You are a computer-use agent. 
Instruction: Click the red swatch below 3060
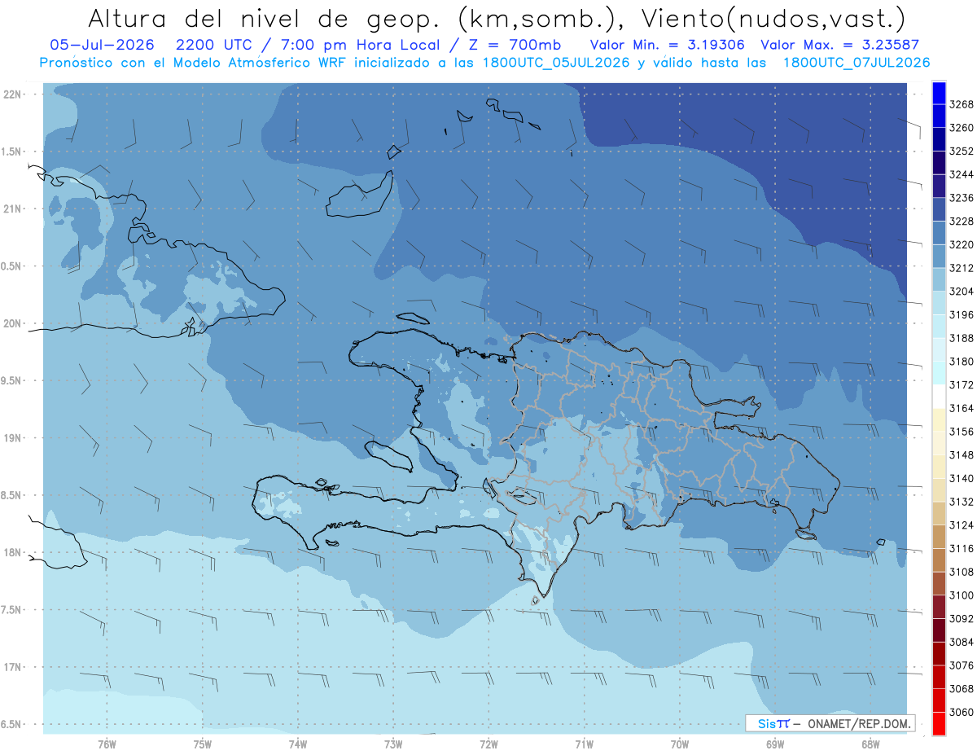pos(939,723)
